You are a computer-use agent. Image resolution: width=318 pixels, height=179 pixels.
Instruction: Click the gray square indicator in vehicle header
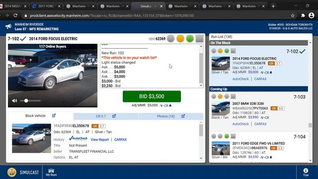[x=199, y=38]
